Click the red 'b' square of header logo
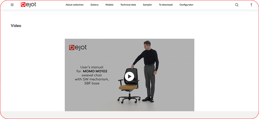The width and height of the screenshot is (259, 119). click(23, 5)
